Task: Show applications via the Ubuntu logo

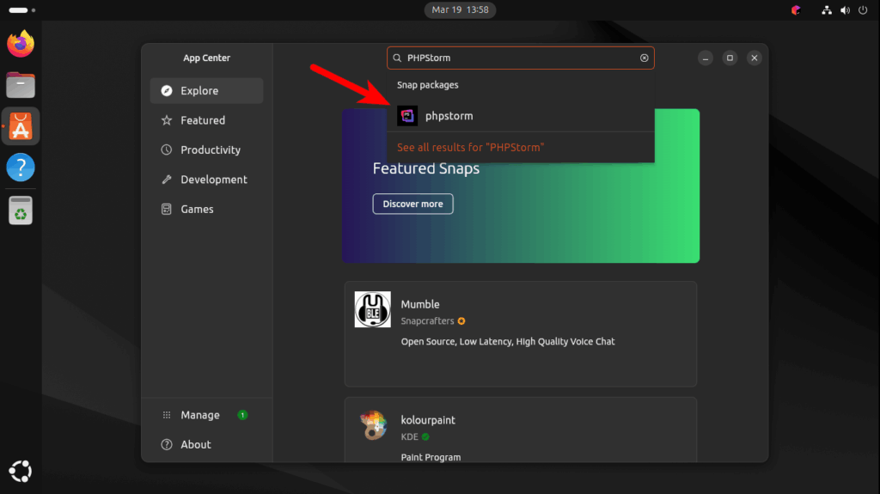Action: pyautogui.click(x=21, y=471)
